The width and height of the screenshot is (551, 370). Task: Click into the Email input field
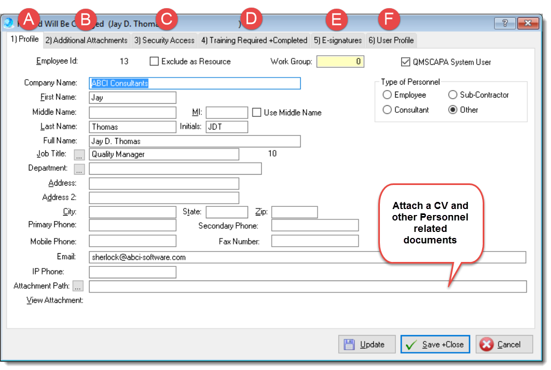point(307,257)
